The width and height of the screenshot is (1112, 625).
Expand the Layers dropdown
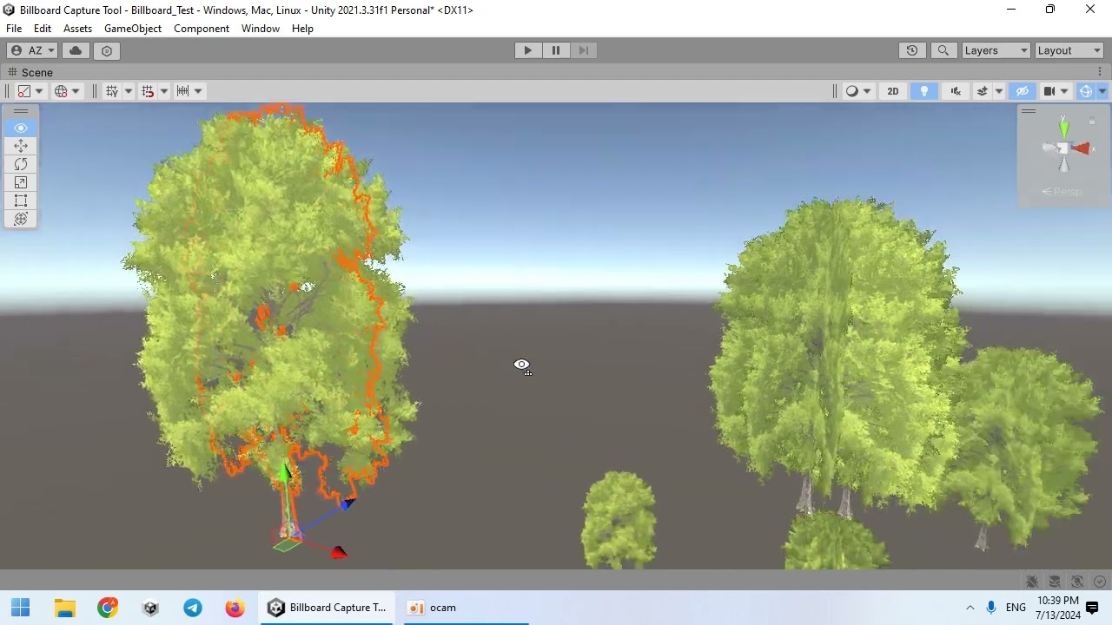(x=996, y=50)
